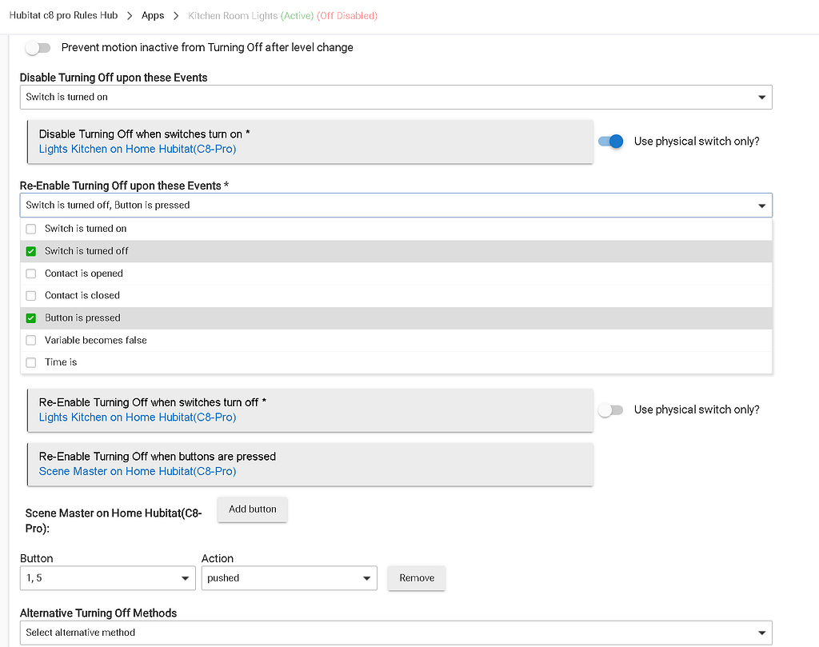The height and width of the screenshot is (647, 819).
Task: Check the Variable becomes false option
Action: click(x=31, y=341)
